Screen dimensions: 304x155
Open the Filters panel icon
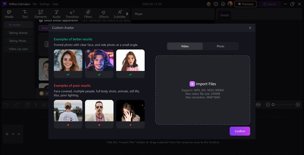click(x=88, y=13)
